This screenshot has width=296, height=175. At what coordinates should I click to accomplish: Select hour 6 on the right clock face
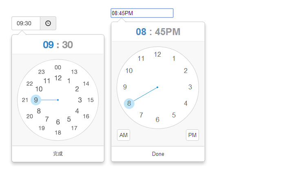click(x=157, y=120)
